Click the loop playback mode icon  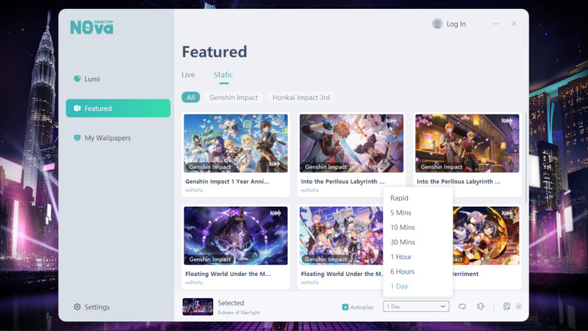click(462, 307)
